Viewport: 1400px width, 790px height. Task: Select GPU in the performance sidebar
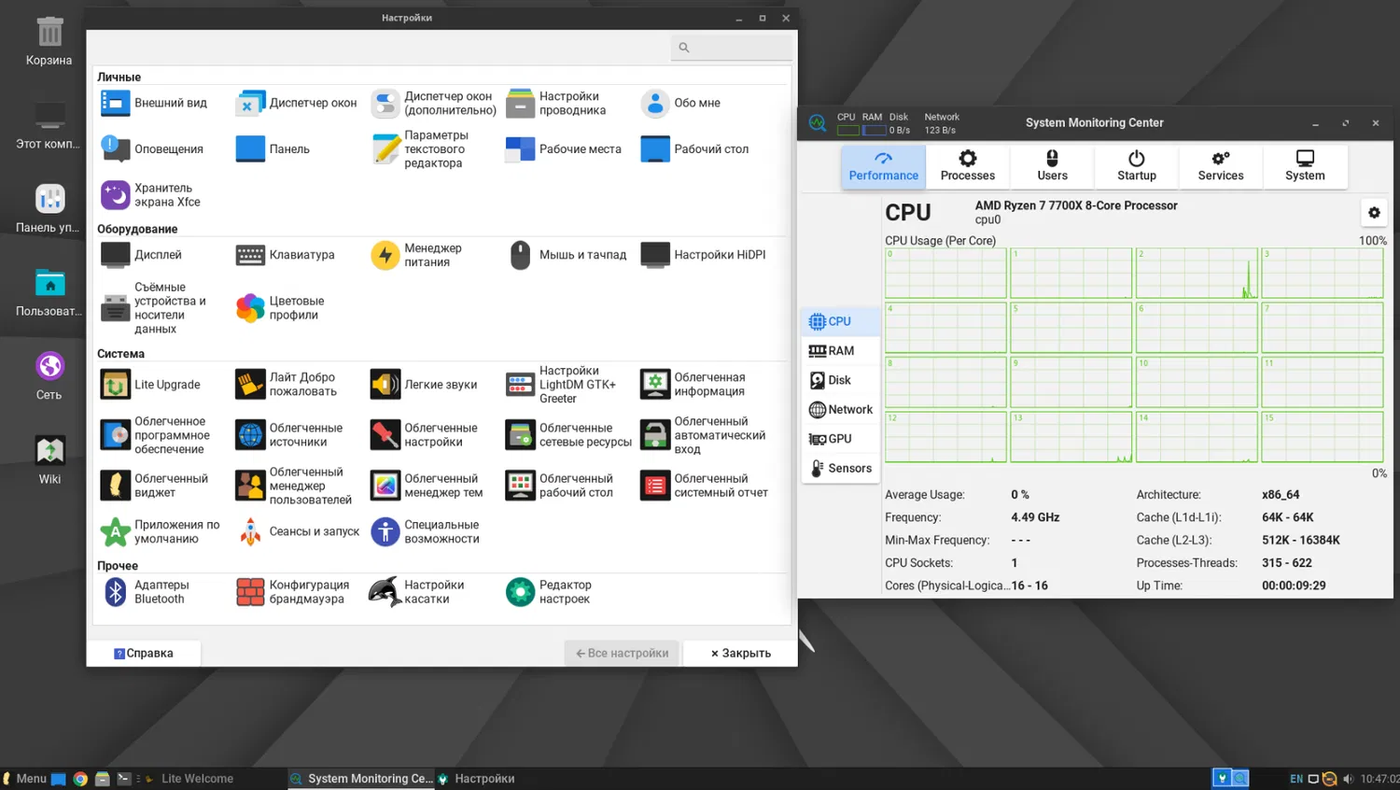point(840,439)
